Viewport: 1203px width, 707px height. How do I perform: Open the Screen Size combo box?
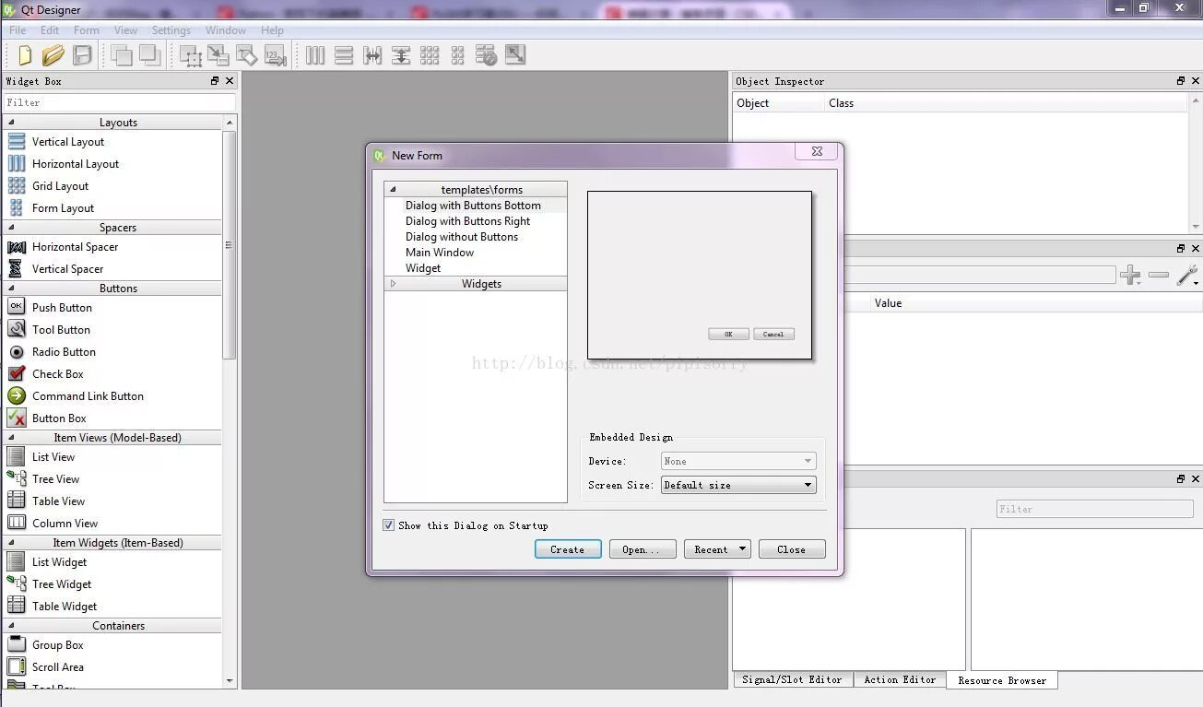point(738,485)
